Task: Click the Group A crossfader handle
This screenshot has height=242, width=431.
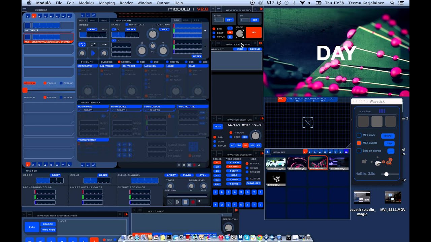Action: 25,90
